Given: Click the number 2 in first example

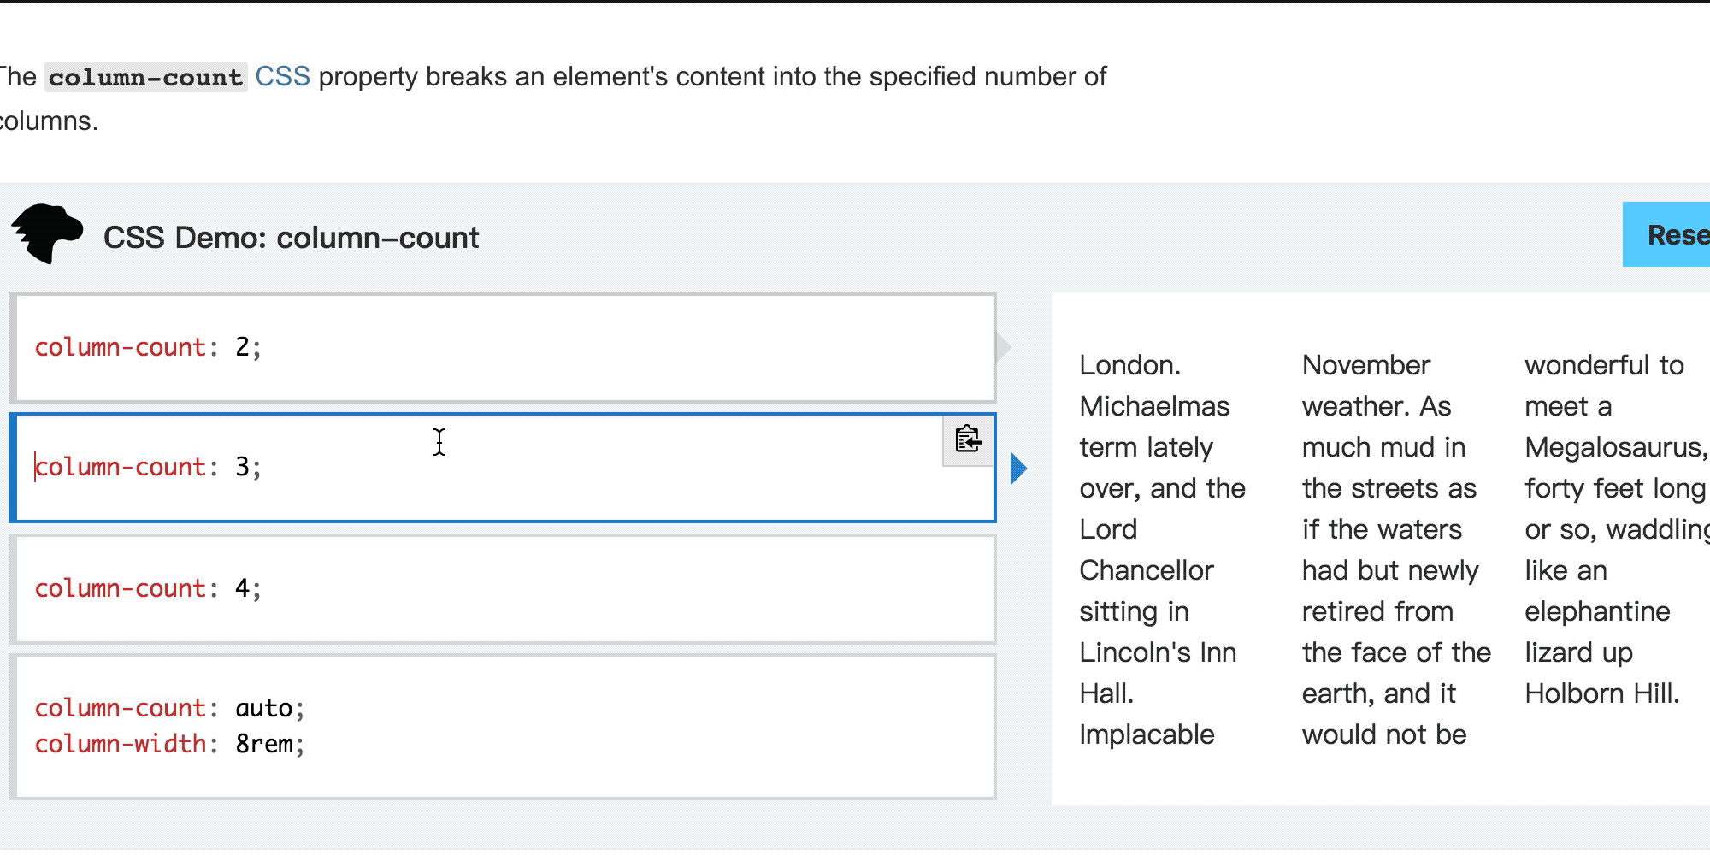Looking at the screenshot, I should 242,347.
